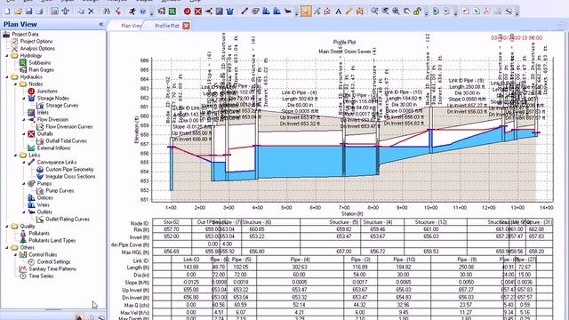
Task: Select the Measure ruler tool
Action: (x=349, y=12)
